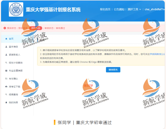
Task: Open 基本信息 in the sidebar
Action: click(x=13, y=47)
